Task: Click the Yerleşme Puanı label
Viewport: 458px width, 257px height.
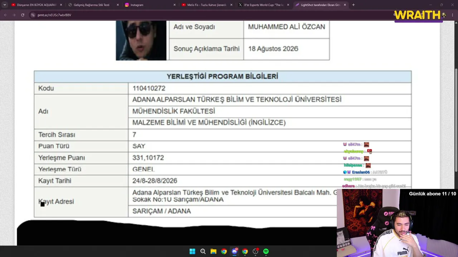Action: 62,158
